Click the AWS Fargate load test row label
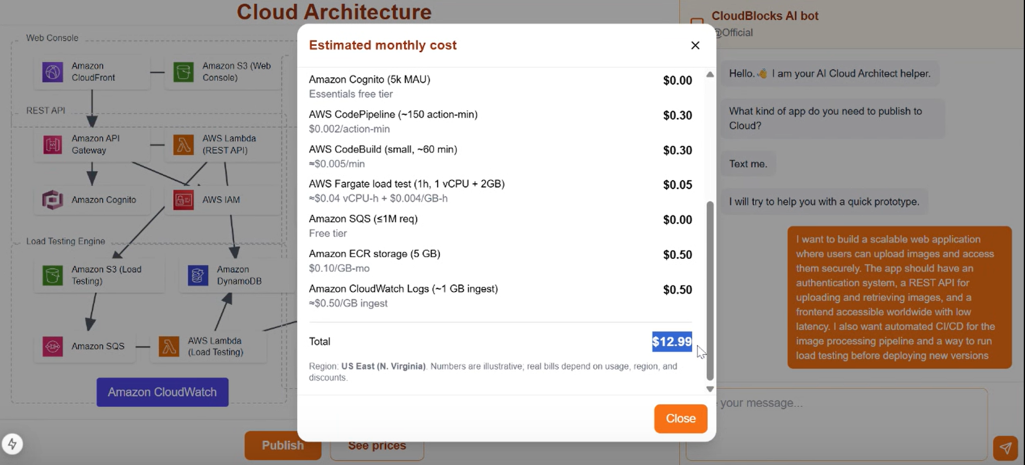 point(407,184)
